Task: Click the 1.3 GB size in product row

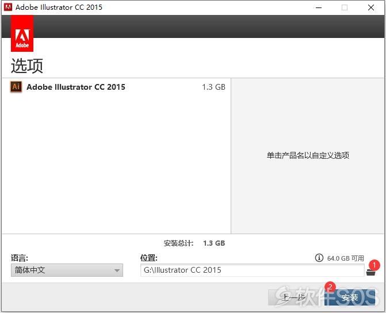Action: pos(213,87)
